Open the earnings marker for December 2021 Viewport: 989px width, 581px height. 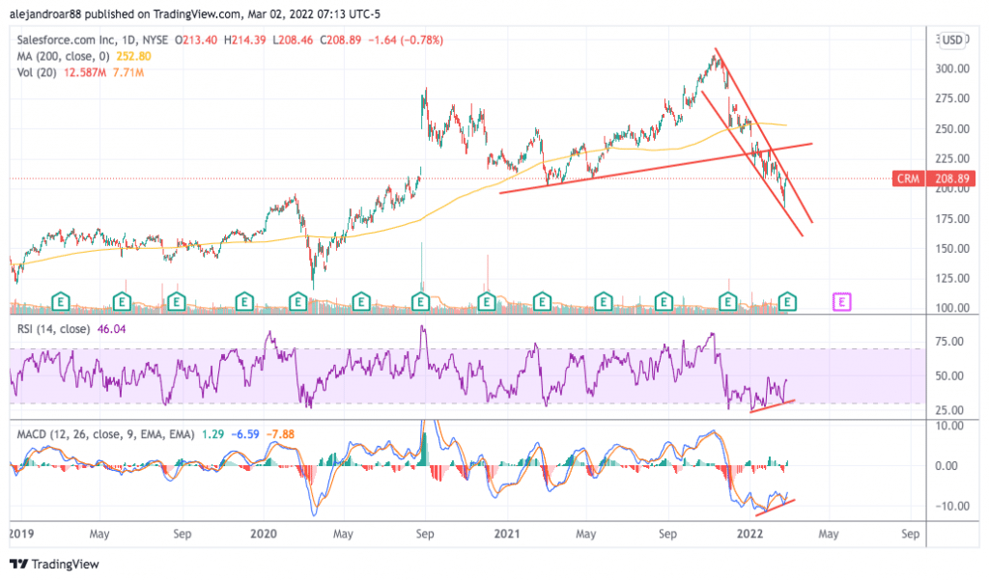pos(728,302)
